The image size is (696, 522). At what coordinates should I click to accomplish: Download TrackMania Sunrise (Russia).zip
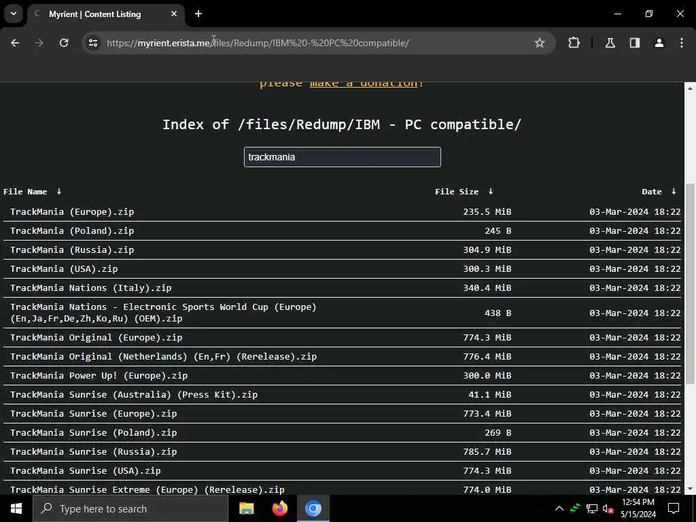(93, 452)
